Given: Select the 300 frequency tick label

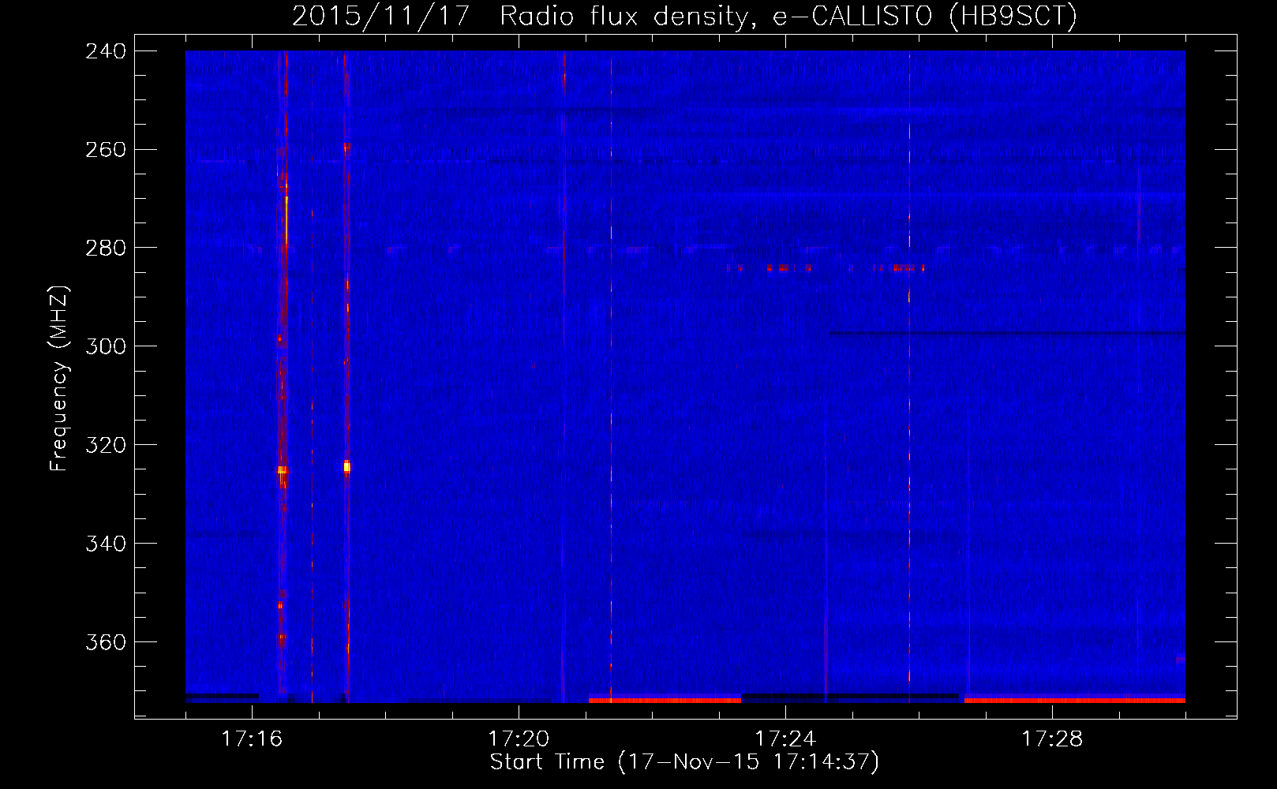Looking at the screenshot, I should click(x=106, y=346).
